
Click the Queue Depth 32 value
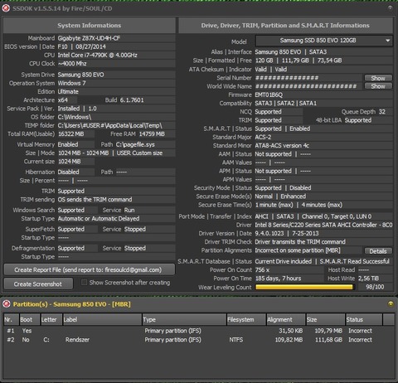(x=382, y=112)
